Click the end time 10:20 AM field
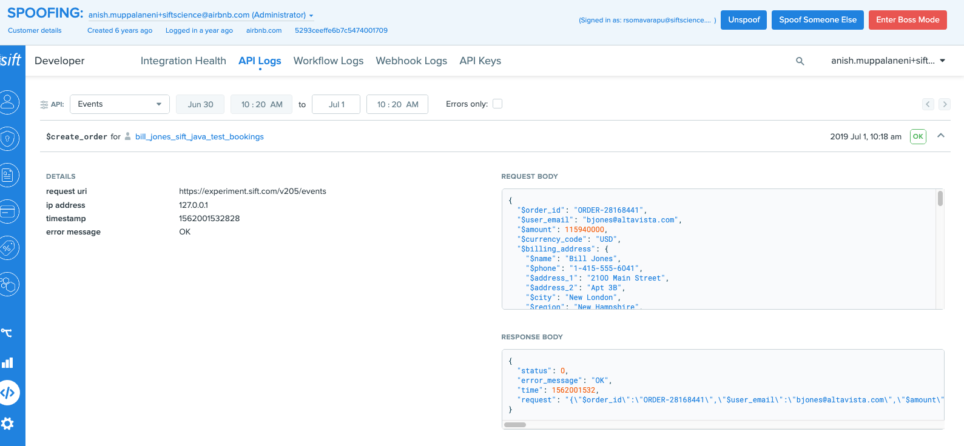 click(397, 104)
